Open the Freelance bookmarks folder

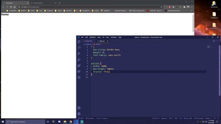pyautogui.click(x=48, y=11)
